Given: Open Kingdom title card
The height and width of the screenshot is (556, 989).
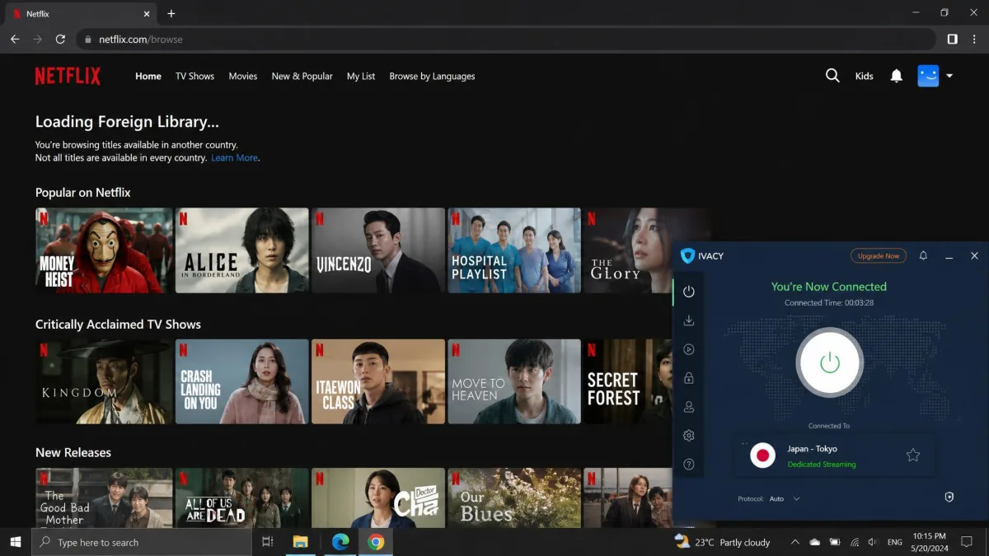Looking at the screenshot, I should pyautogui.click(x=104, y=381).
